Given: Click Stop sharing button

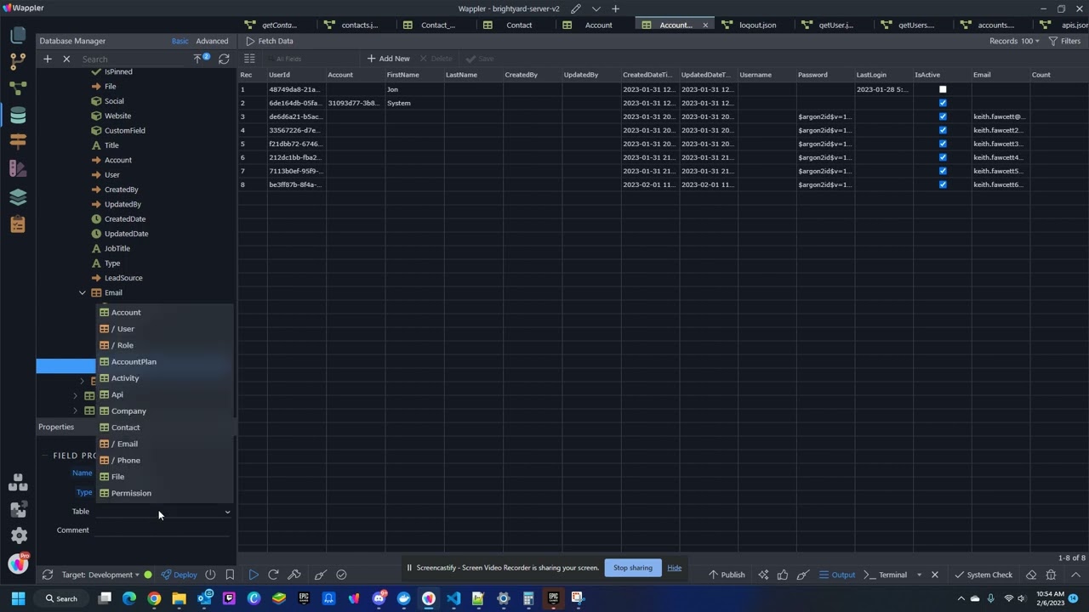Looking at the screenshot, I should [x=633, y=568].
